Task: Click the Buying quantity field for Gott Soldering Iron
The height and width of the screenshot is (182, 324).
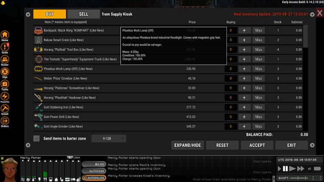Action: [x=231, y=107]
